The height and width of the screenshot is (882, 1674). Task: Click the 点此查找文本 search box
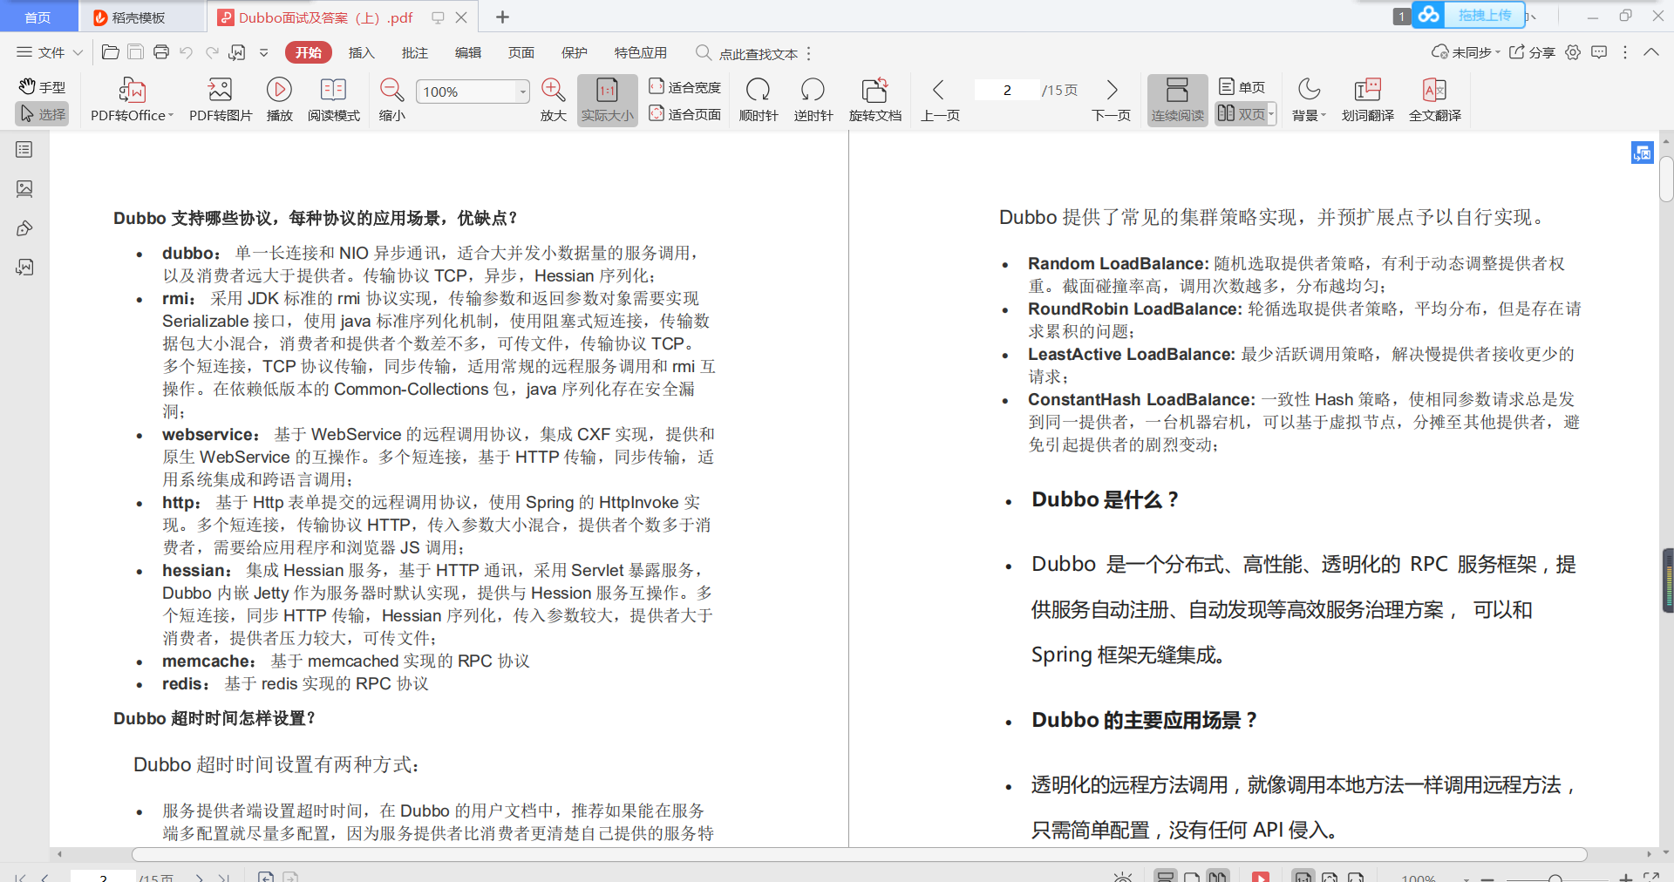click(748, 53)
